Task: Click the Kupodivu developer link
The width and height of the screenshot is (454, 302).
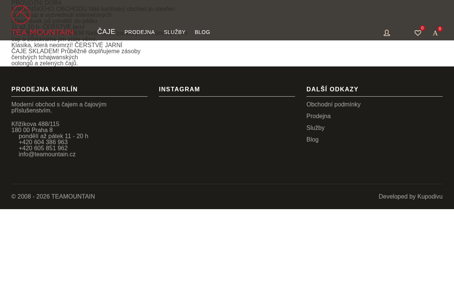Action: click(430, 196)
